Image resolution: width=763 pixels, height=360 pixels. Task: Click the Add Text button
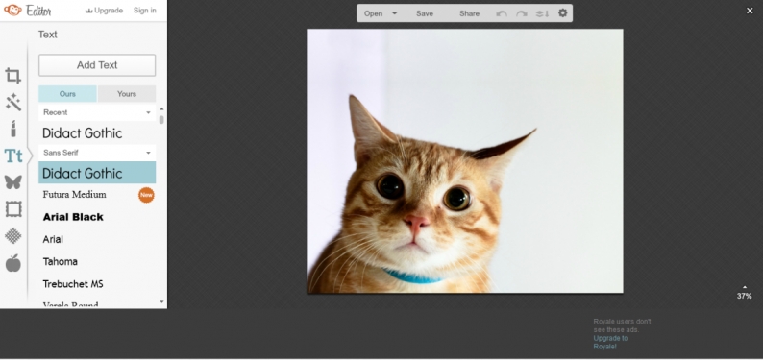point(97,65)
